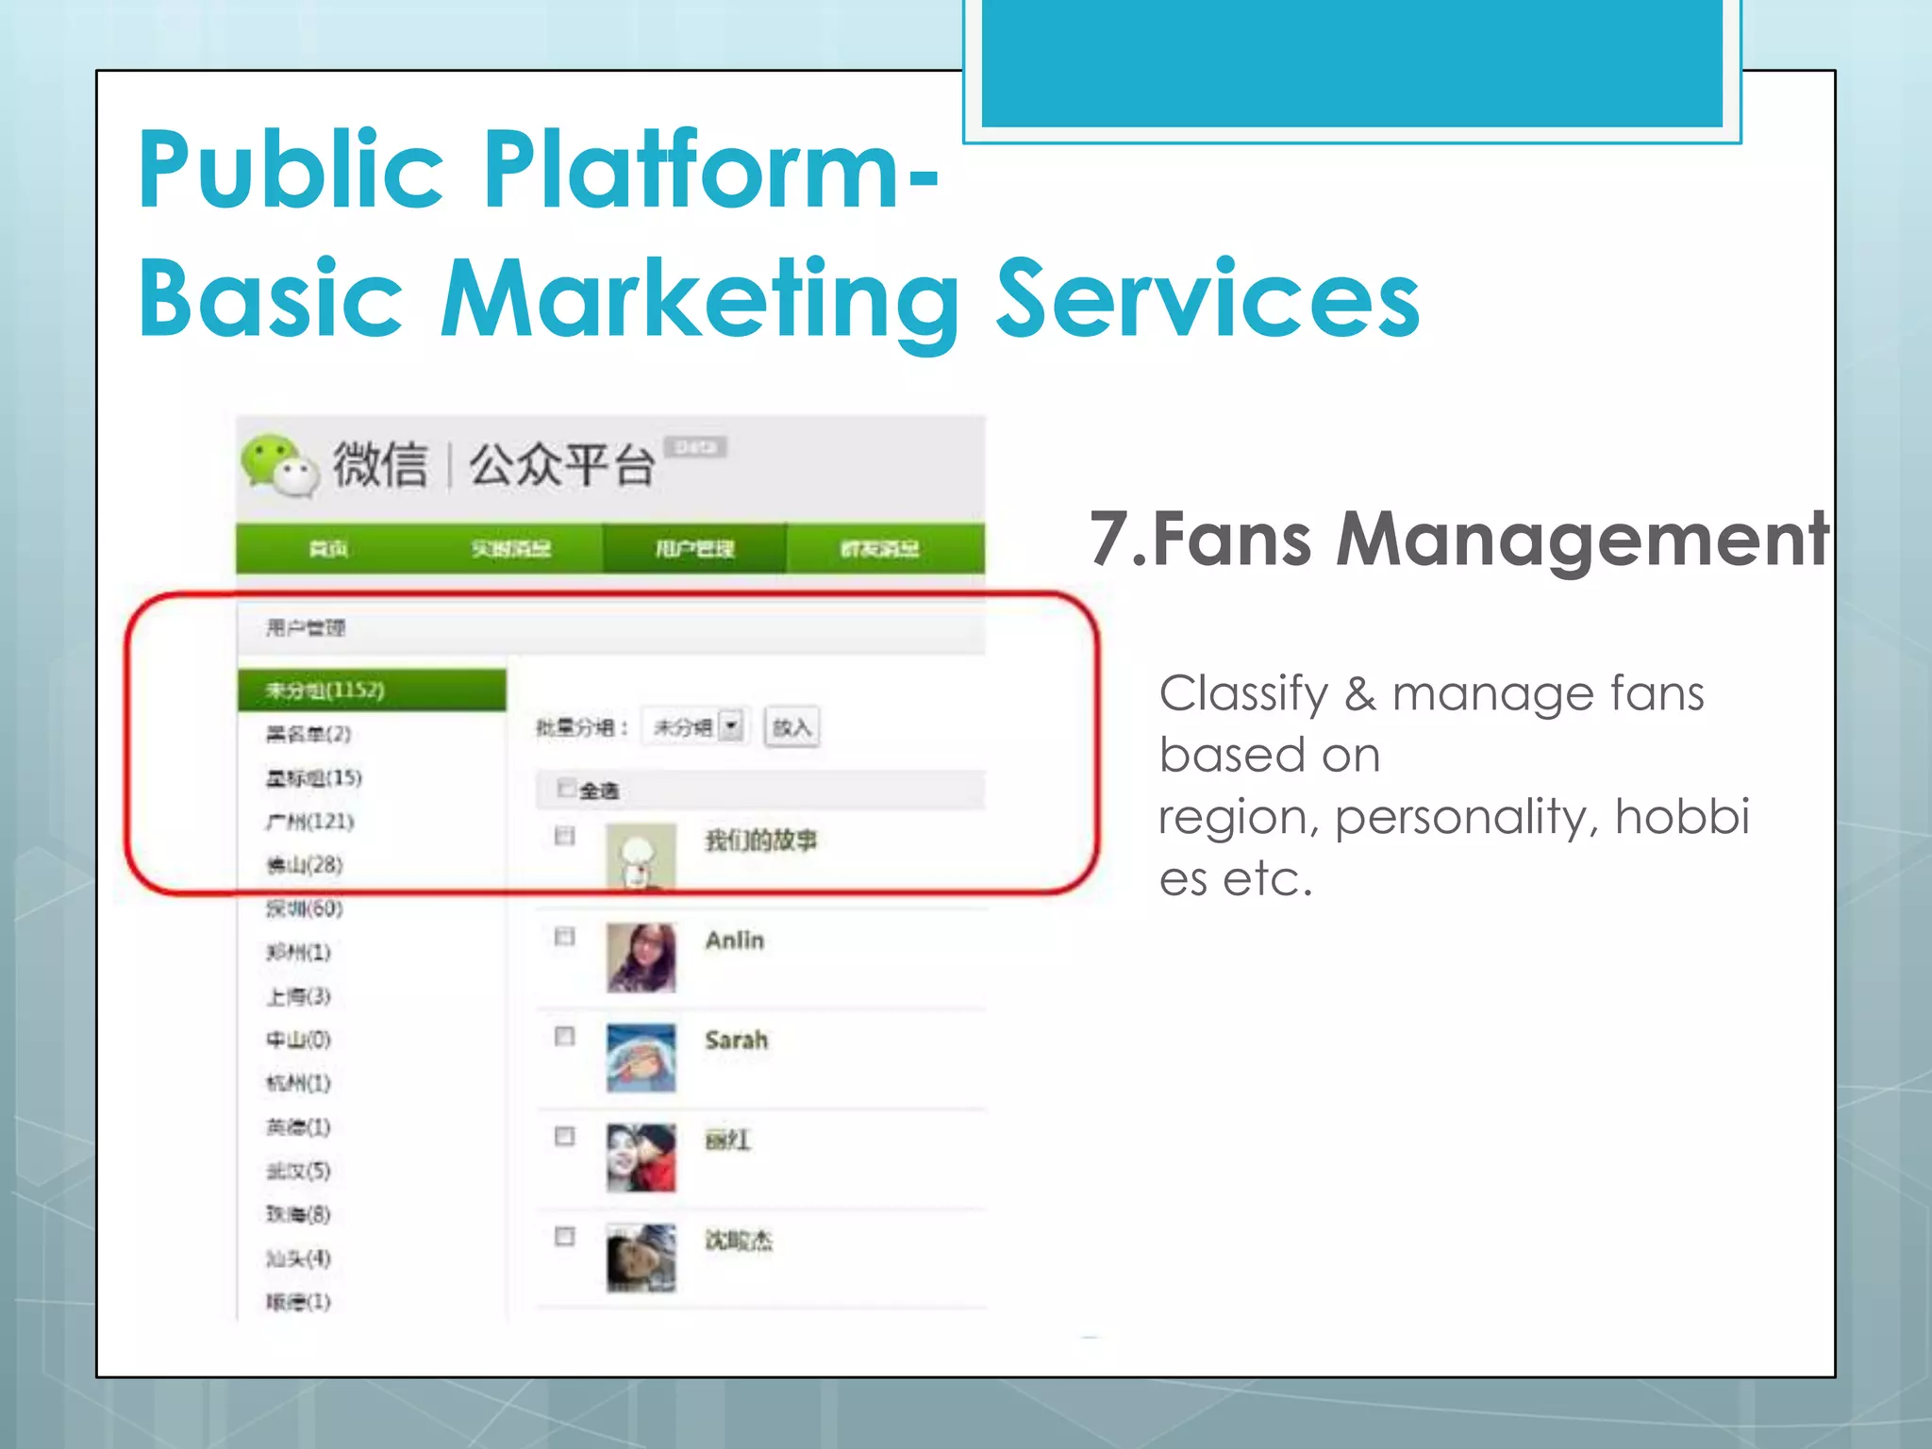The width and height of the screenshot is (1932, 1449).
Task: Tick the checkbox for 沈皖杰
Action: tap(564, 1237)
